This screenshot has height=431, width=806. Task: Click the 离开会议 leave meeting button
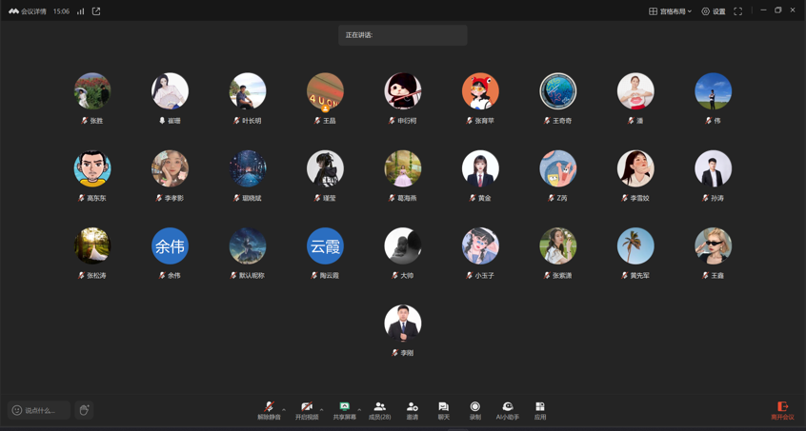coord(782,410)
